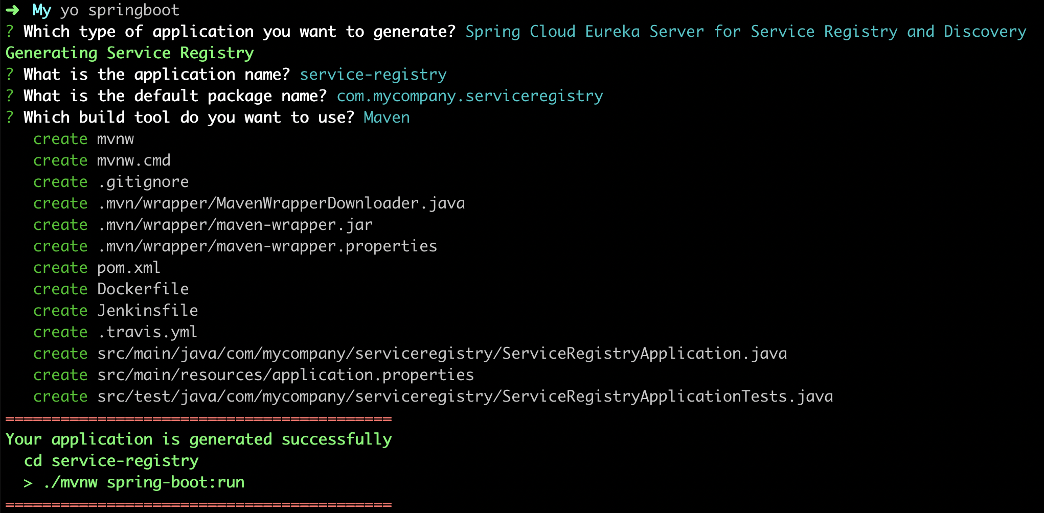This screenshot has height=513, width=1044.
Task: Click the 'Maven' build tool answer
Action: [x=387, y=117]
